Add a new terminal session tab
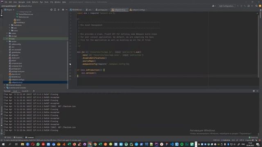 point(34,91)
